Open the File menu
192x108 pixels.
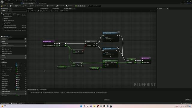pyautogui.click(x=6, y=1)
